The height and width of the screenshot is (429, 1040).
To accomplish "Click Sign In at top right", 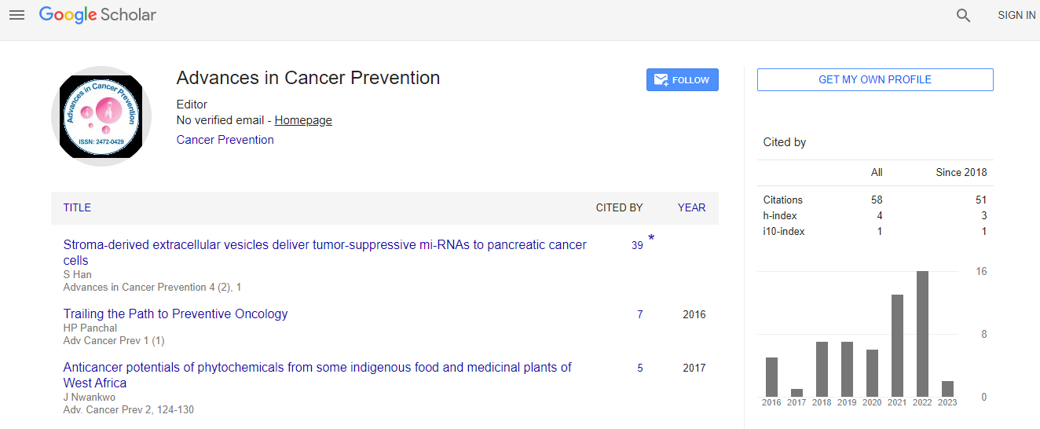I will (x=1016, y=15).
